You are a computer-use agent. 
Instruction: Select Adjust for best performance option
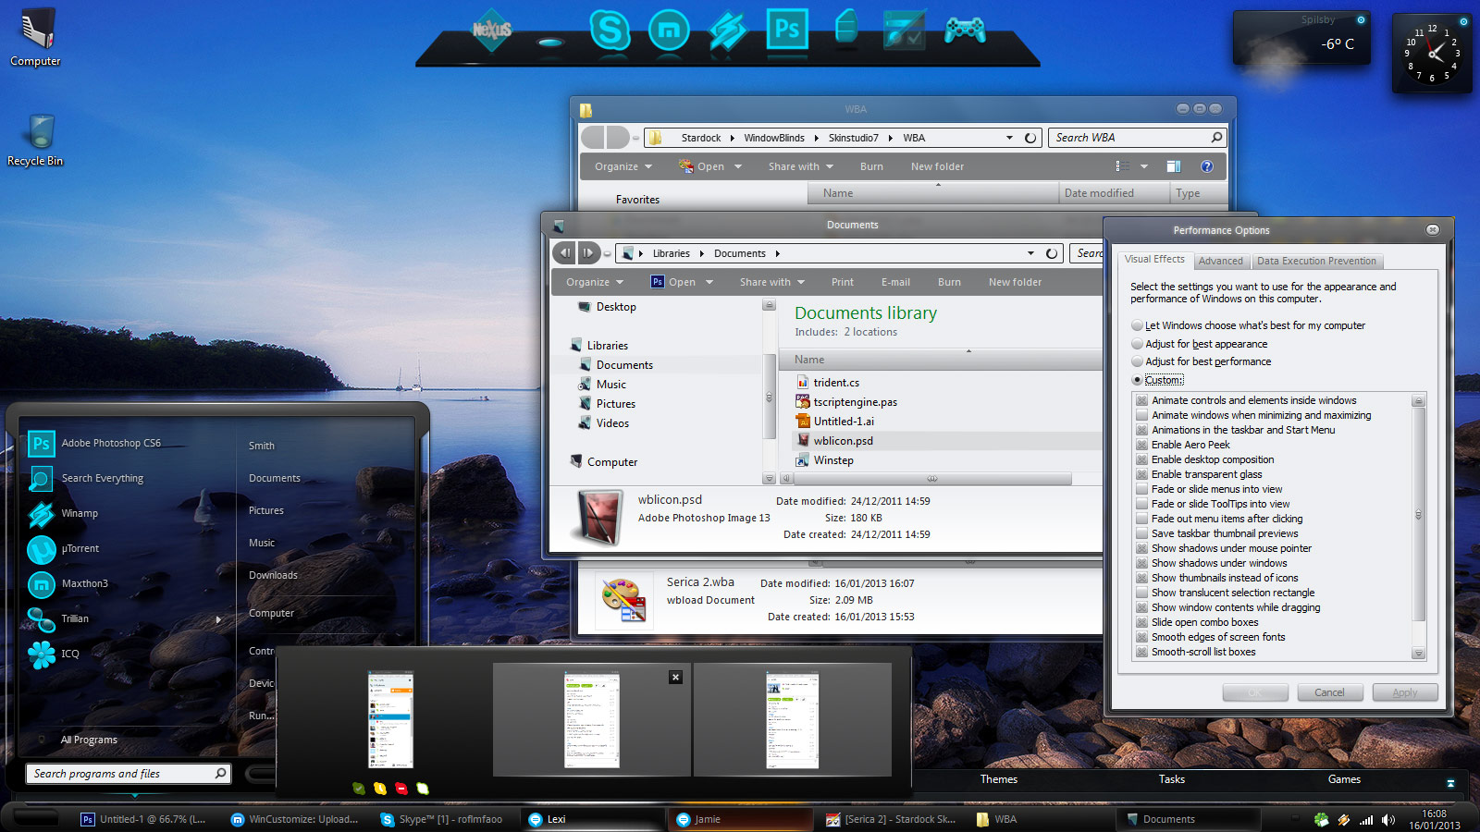pyautogui.click(x=1138, y=362)
